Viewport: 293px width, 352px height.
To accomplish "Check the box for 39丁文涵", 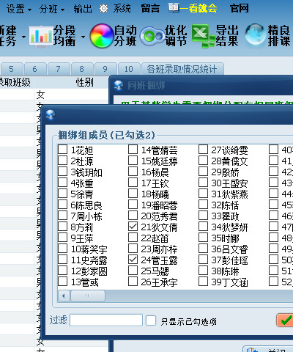I will point(203,282).
